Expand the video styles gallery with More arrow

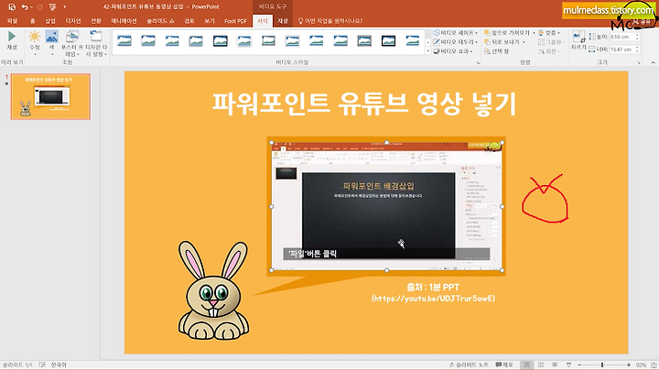pos(427,51)
